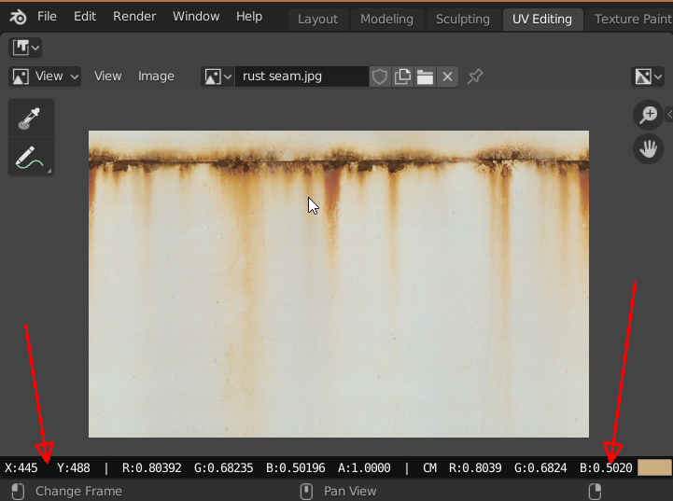Click the zoom magnifier gizmo

click(648, 115)
